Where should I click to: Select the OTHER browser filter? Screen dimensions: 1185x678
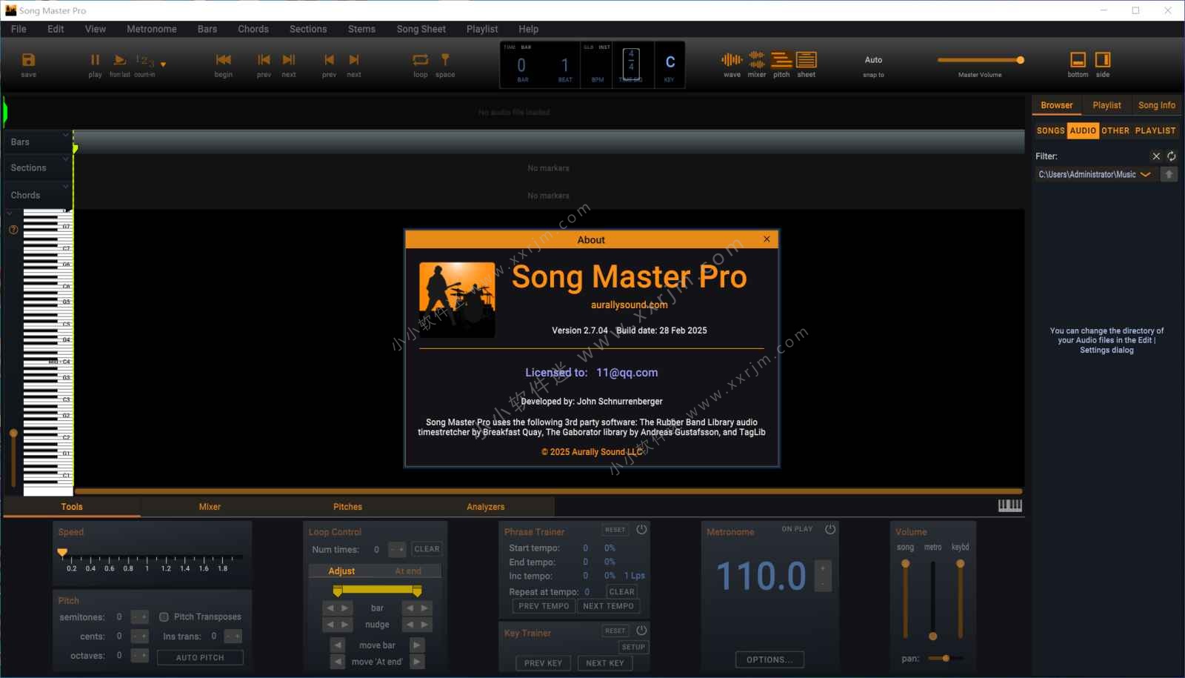click(1115, 130)
